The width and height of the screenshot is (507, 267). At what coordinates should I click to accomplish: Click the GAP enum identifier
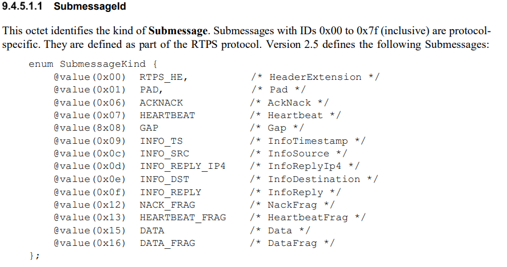tap(149, 128)
